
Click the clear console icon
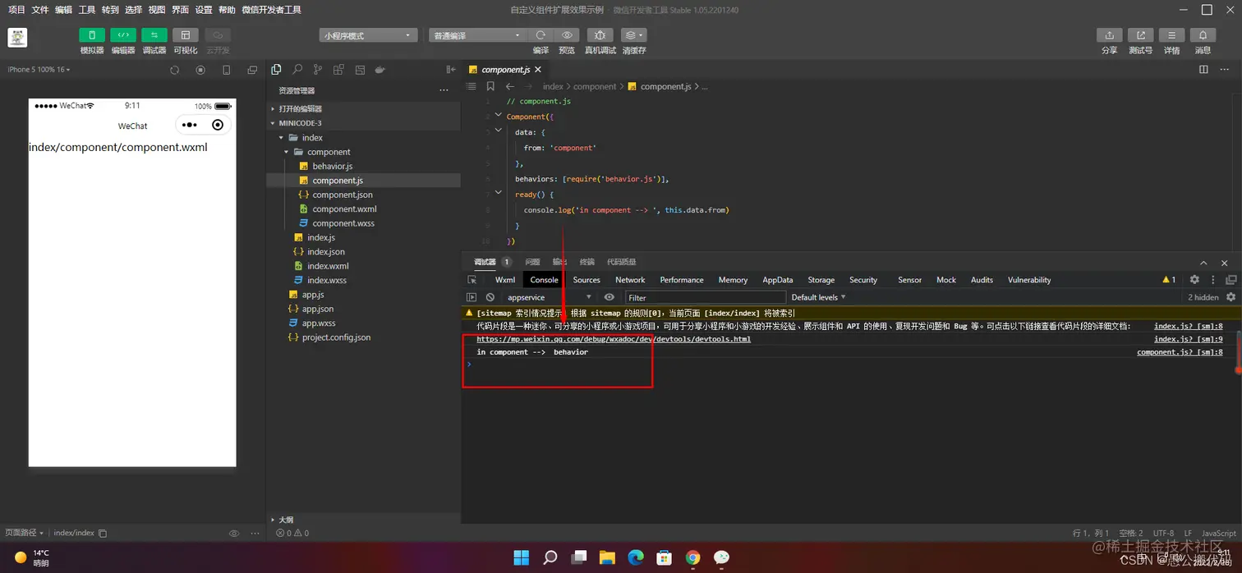[x=490, y=297]
